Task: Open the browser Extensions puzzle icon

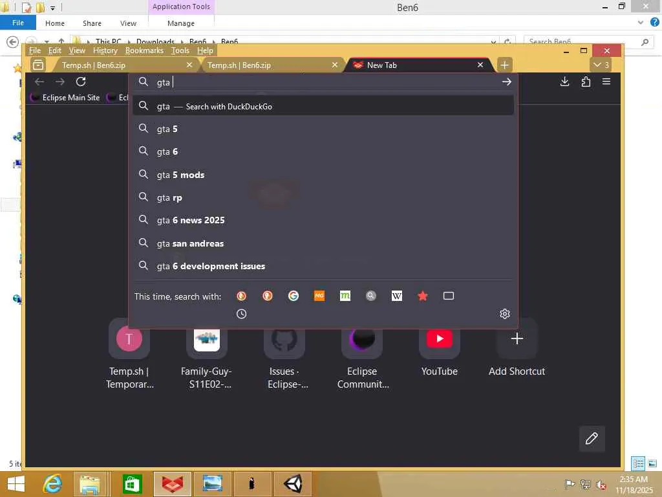Action: pos(586,82)
